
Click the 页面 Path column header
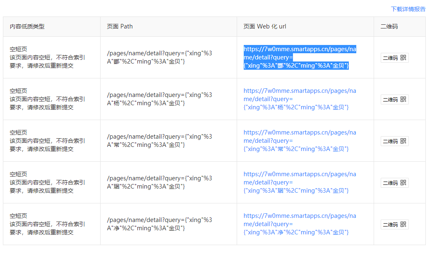point(120,27)
